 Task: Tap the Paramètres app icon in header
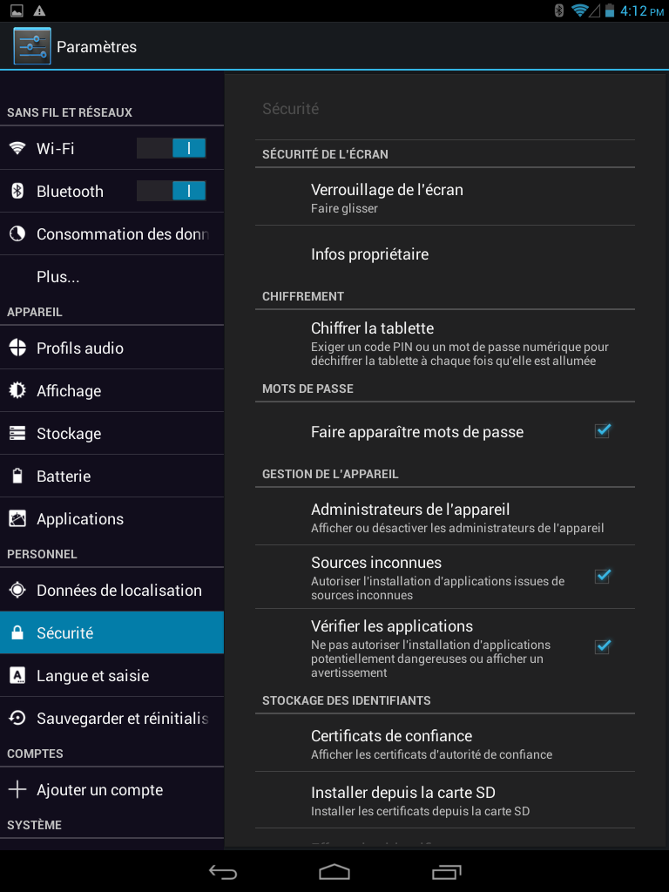[x=32, y=46]
